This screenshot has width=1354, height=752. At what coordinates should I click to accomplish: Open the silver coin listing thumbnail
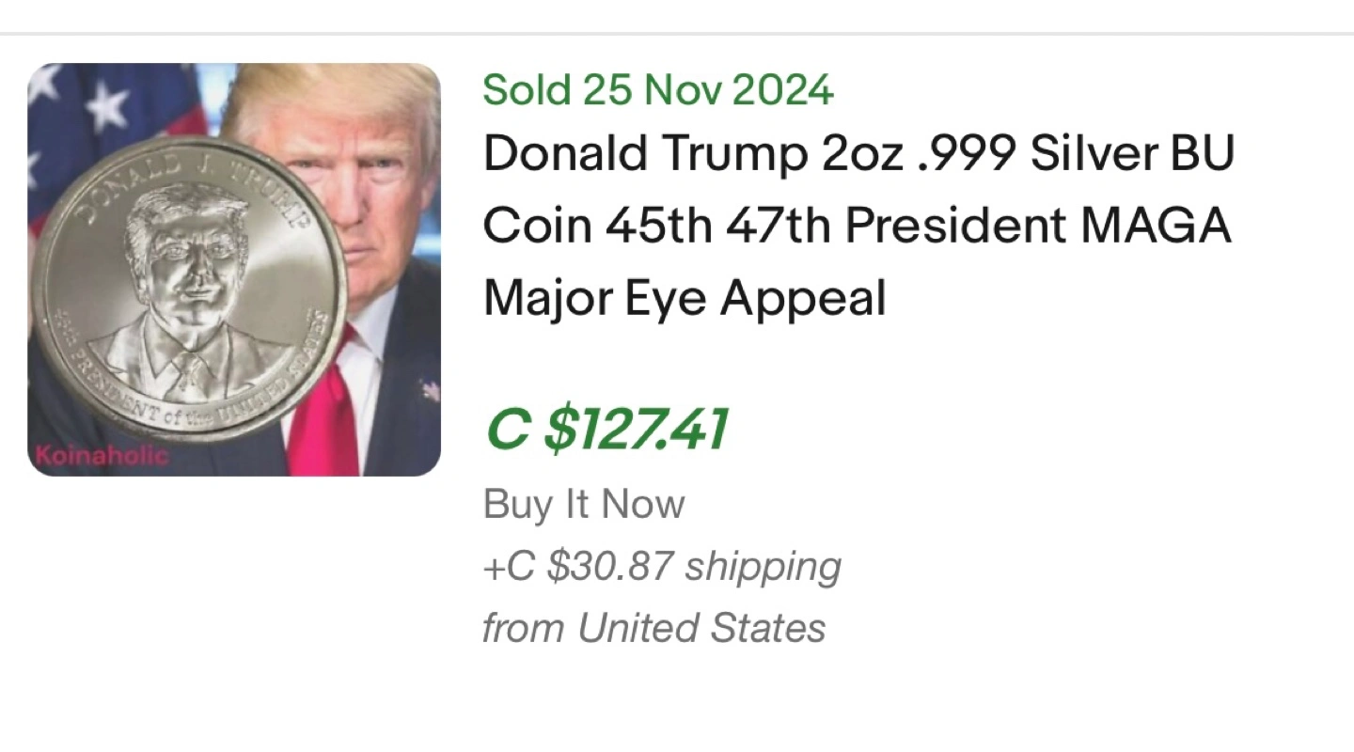234,269
